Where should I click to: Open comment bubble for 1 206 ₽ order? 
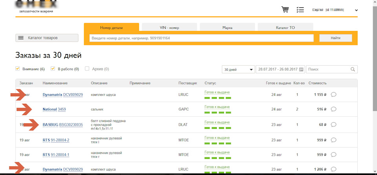tap(333, 169)
